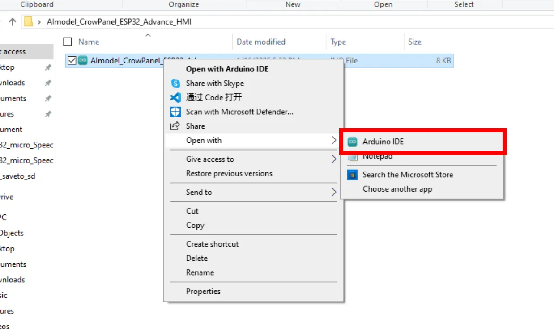Click the VS Code icon in context menu
The width and height of the screenshot is (554, 335).
point(175,98)
